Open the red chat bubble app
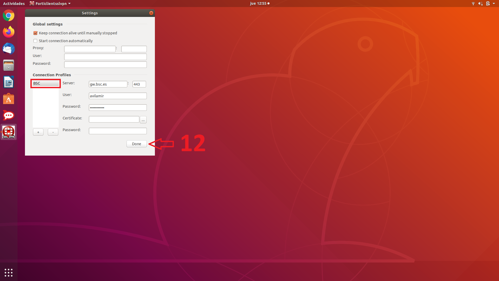 pos(9,115)
